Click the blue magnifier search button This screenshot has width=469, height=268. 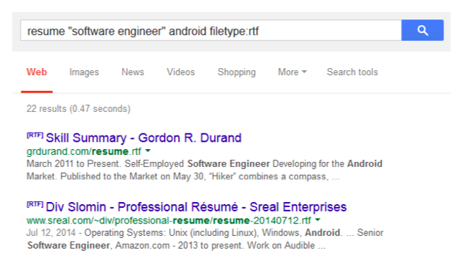click(422, 30)
